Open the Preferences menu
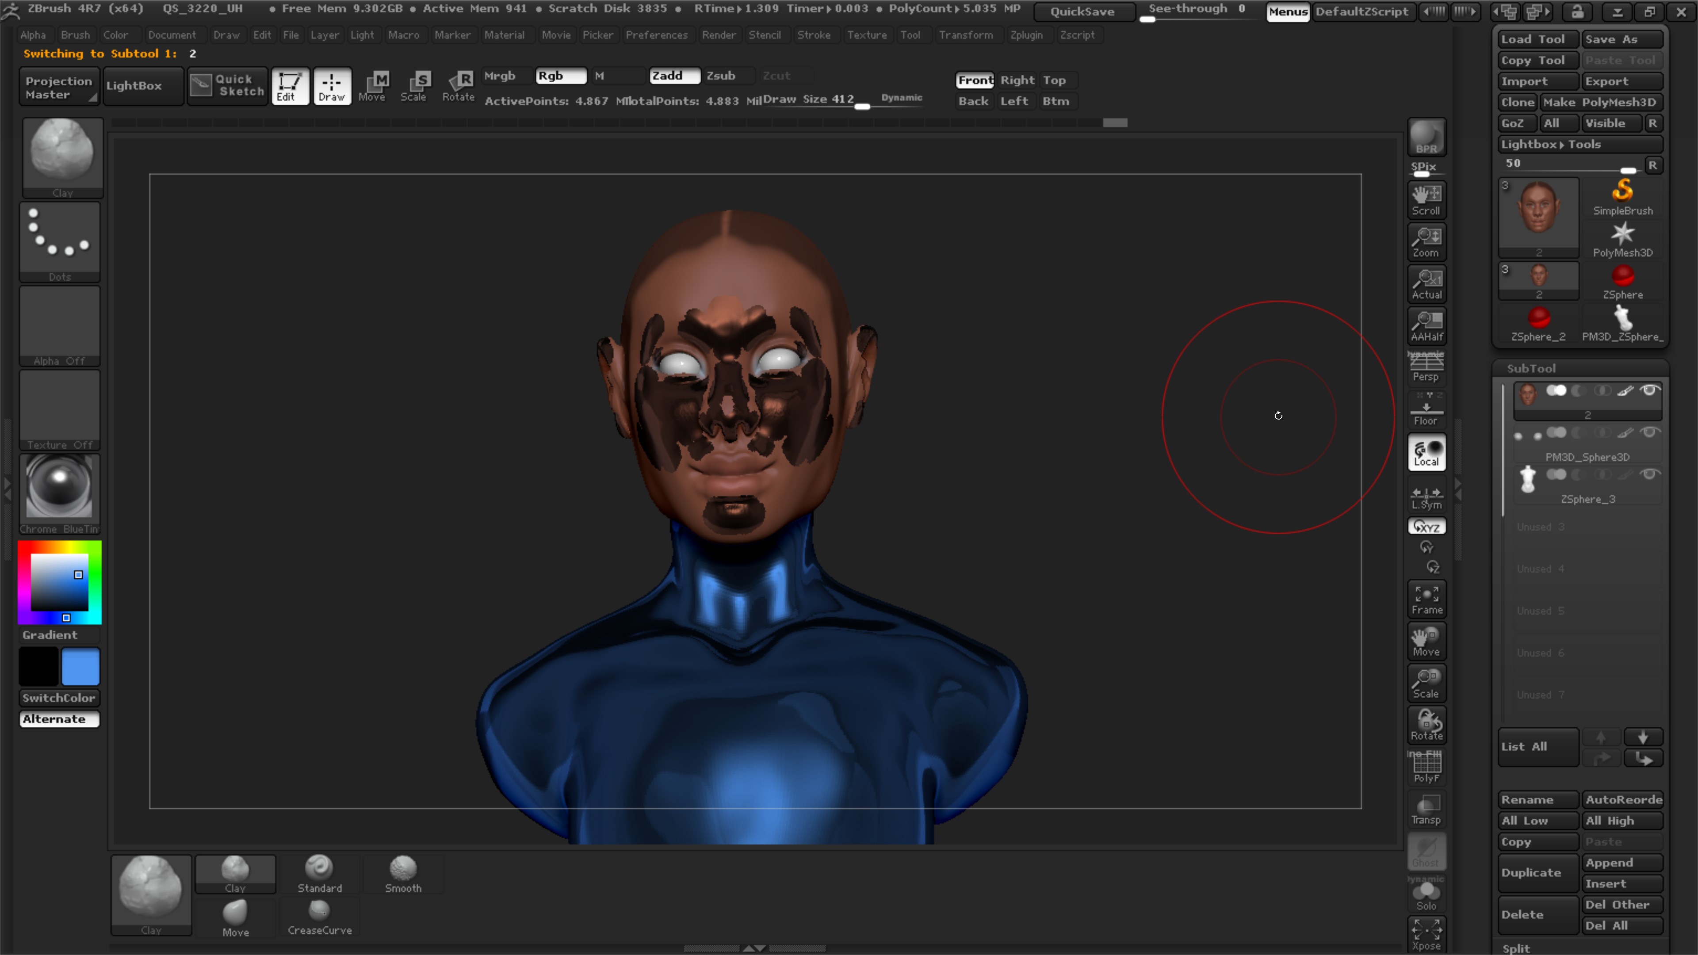 coord(657,35)
